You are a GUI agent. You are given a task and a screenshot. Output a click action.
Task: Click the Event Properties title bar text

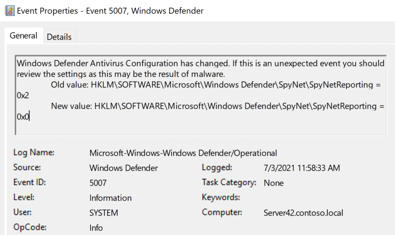(110, 11)
